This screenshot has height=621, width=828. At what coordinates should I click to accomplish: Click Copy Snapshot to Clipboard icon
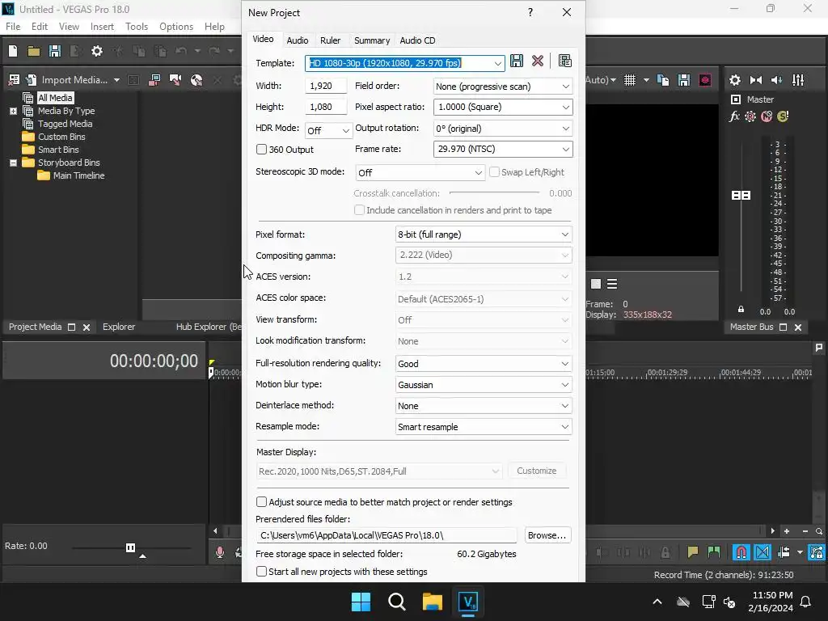point(663,80)
